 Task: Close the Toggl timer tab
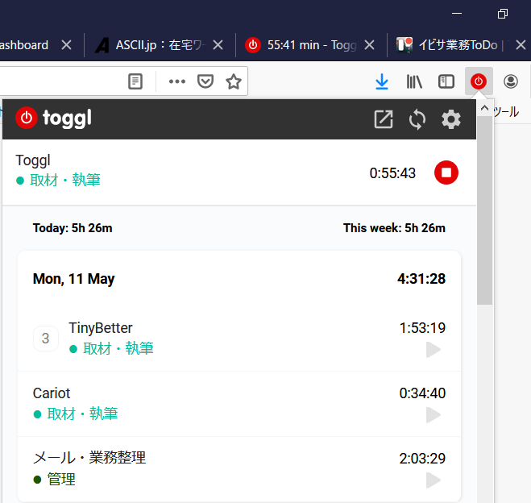[x=369, y=44]
